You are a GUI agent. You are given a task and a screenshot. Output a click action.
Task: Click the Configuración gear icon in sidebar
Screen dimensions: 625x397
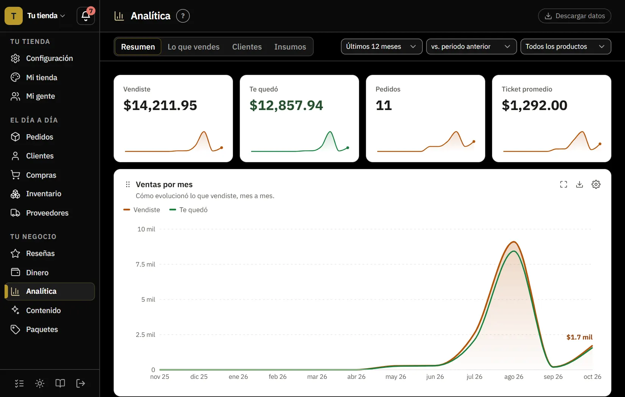click(15, 58)
